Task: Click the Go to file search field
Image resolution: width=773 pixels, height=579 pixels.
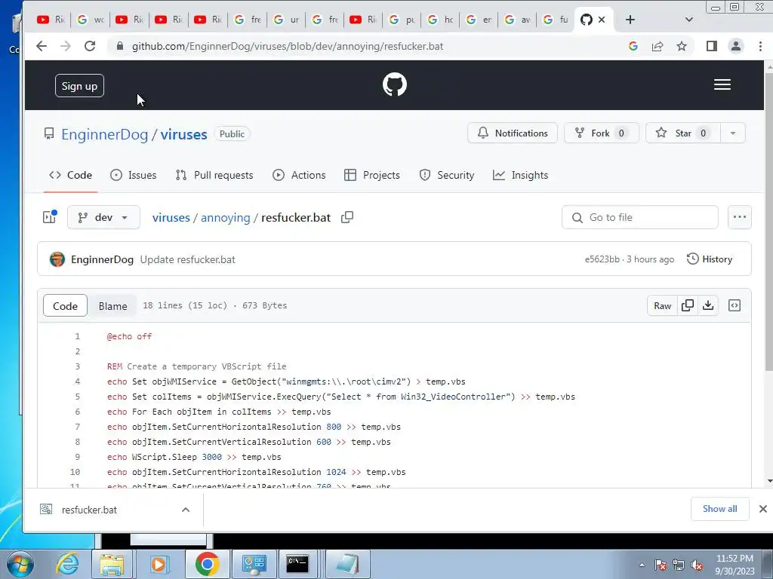Action: [x=640, y=217]
